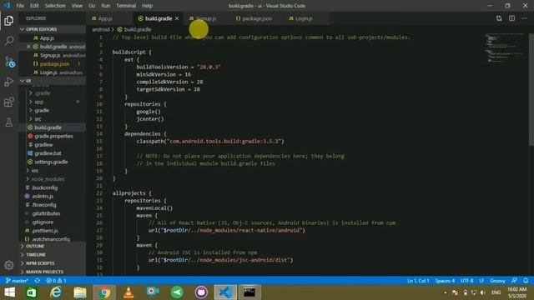Change UTF-8 encoding in status bar

467,281
